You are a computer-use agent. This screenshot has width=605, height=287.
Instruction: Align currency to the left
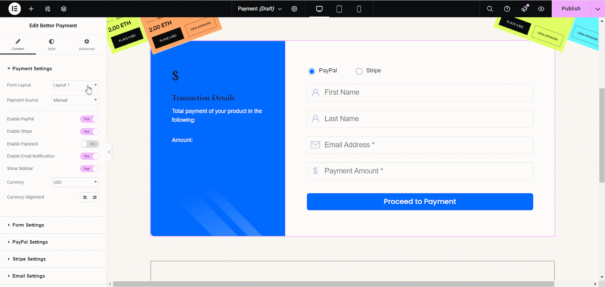click(x=85, y=197)
